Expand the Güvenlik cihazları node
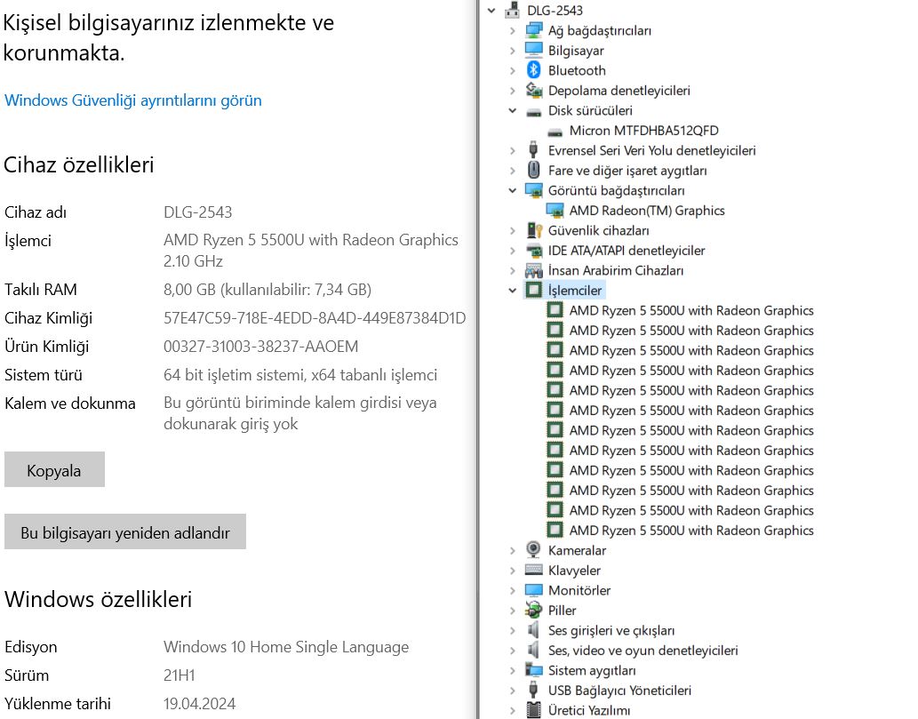The image size is (918, 719). click(x=512, y=230)
